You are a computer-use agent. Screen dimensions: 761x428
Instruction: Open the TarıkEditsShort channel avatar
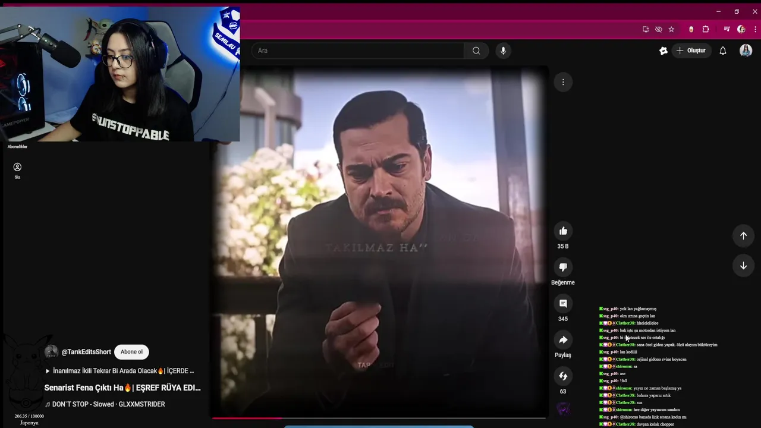[51, 352]
